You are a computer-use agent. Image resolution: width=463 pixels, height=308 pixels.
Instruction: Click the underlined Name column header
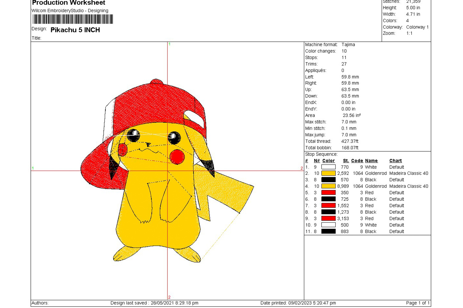371,161
